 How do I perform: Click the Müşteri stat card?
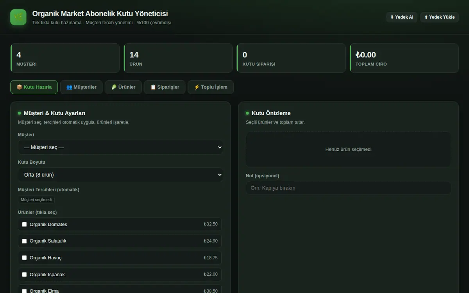tap(65, 58)
